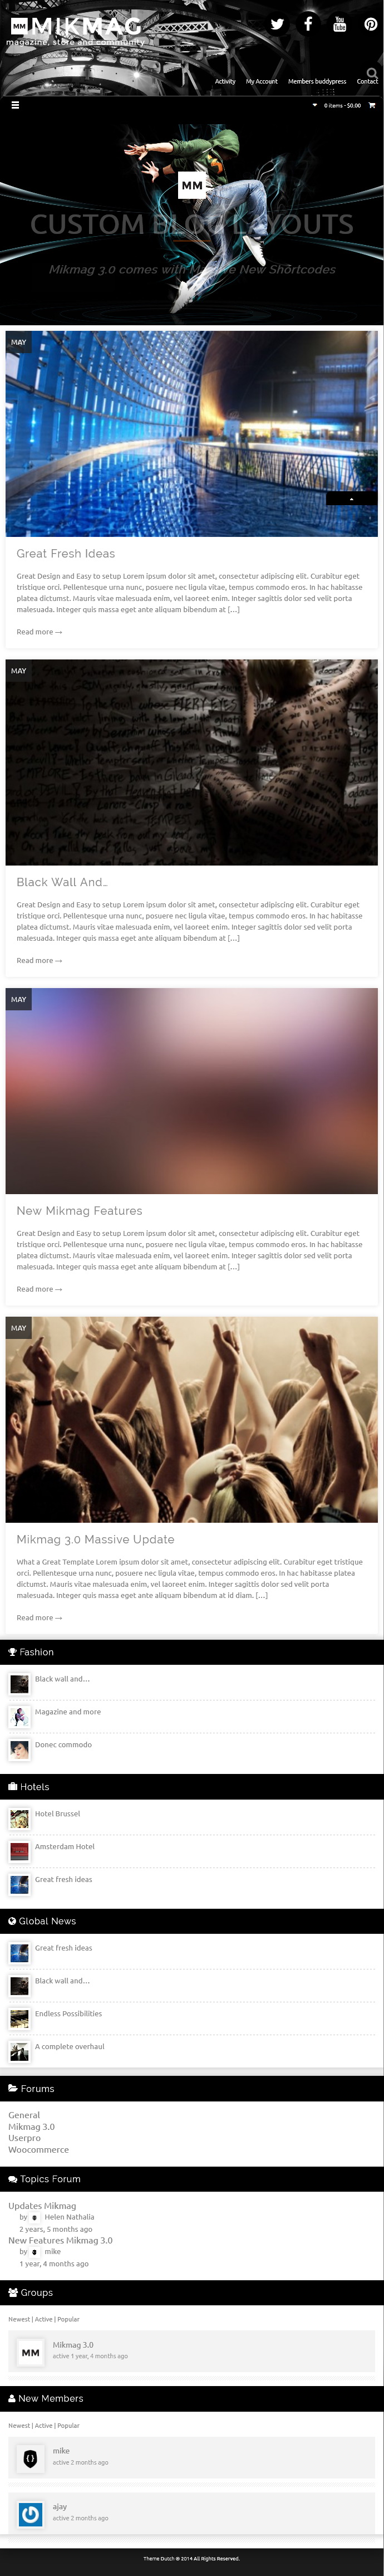This screenshot has width=384, height=2576.
Task: Click the MM Mikmag logo
Action: pyautogui.click(x=76, y=28)
